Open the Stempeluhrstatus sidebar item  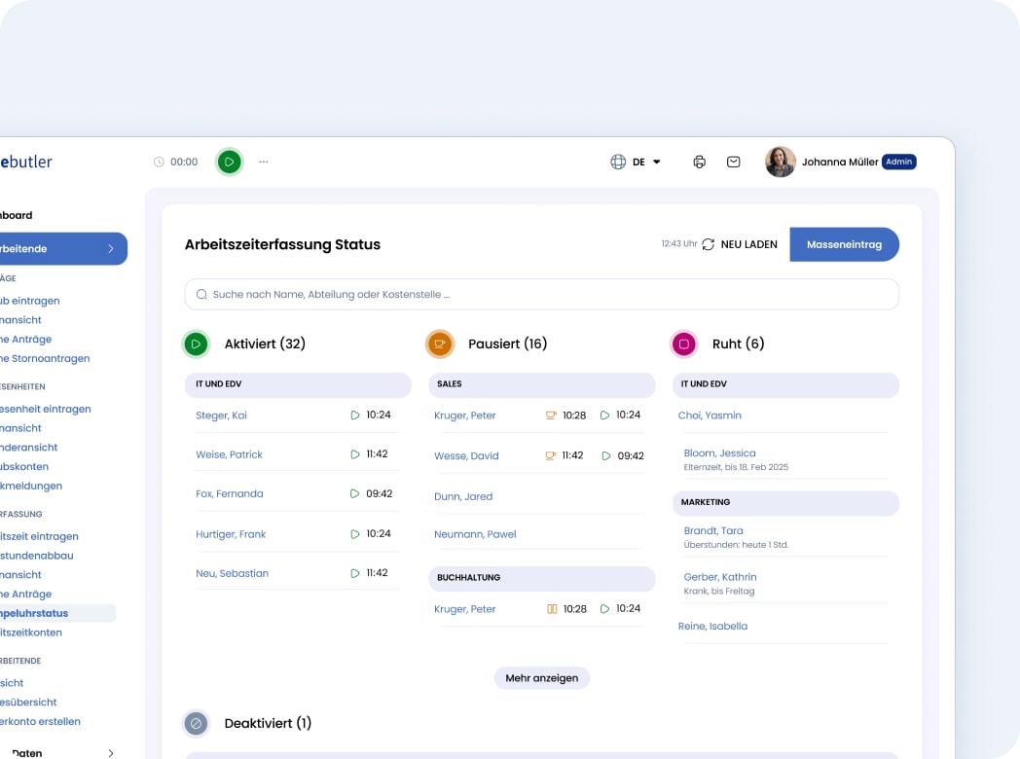tap(56, 613)
